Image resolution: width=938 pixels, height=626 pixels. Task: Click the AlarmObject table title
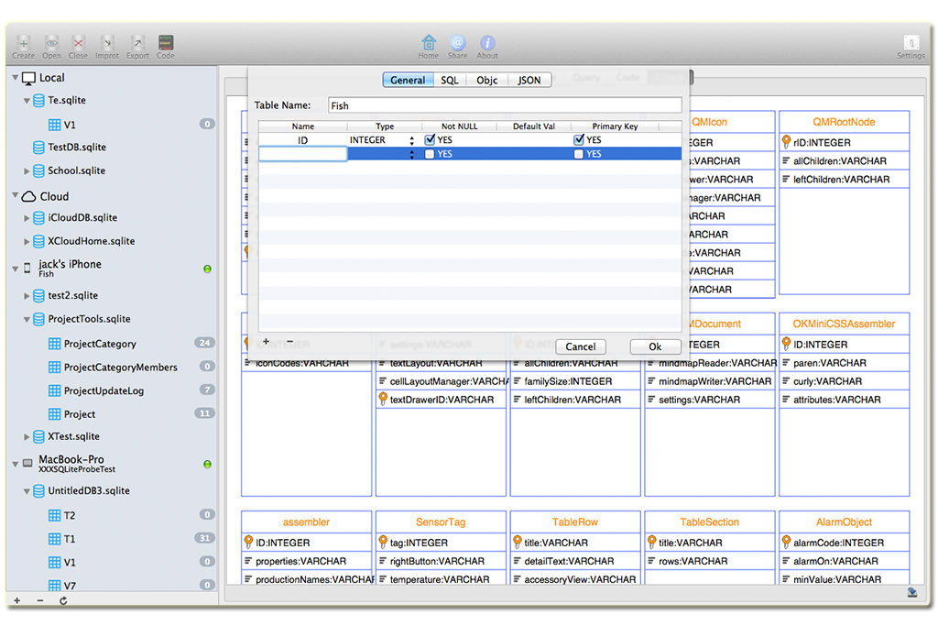(844, 522)
